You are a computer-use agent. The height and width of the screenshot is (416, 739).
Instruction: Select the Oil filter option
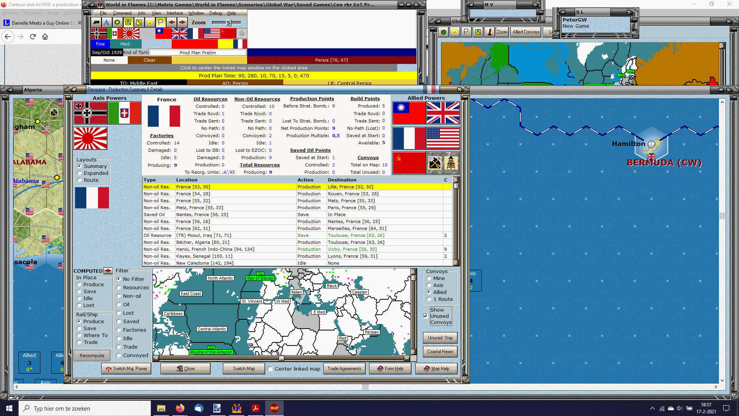(119, 304)
